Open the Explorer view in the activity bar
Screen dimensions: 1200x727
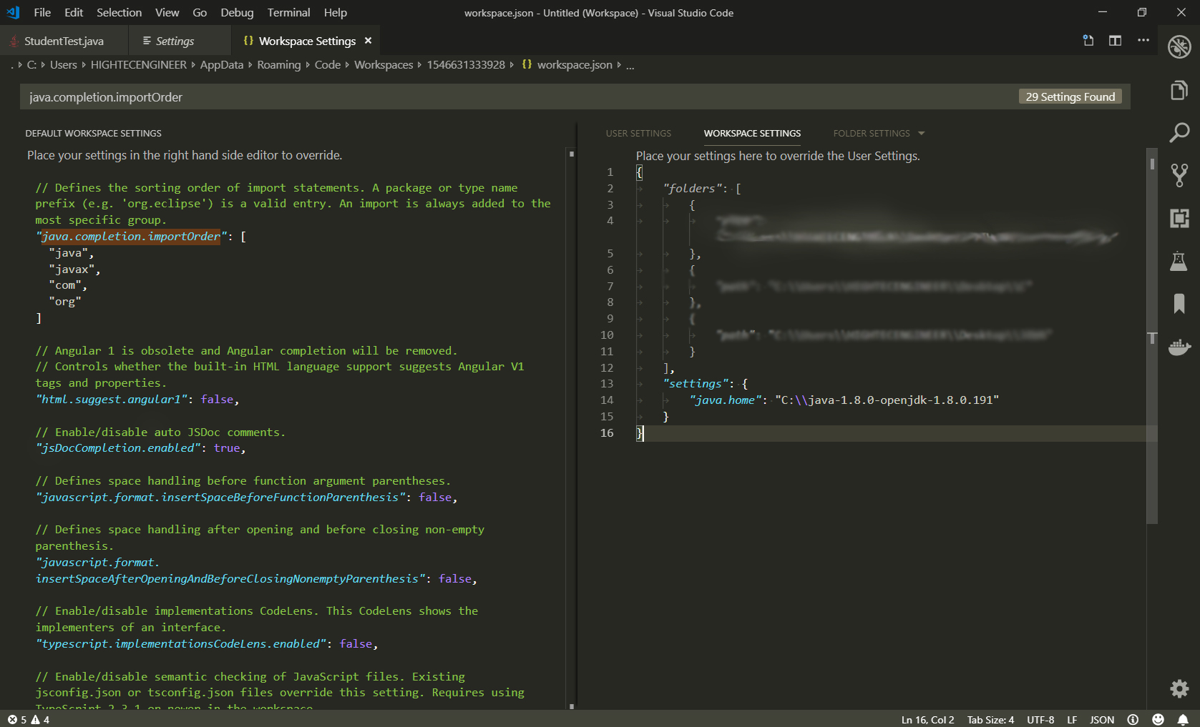[1179, 90]
